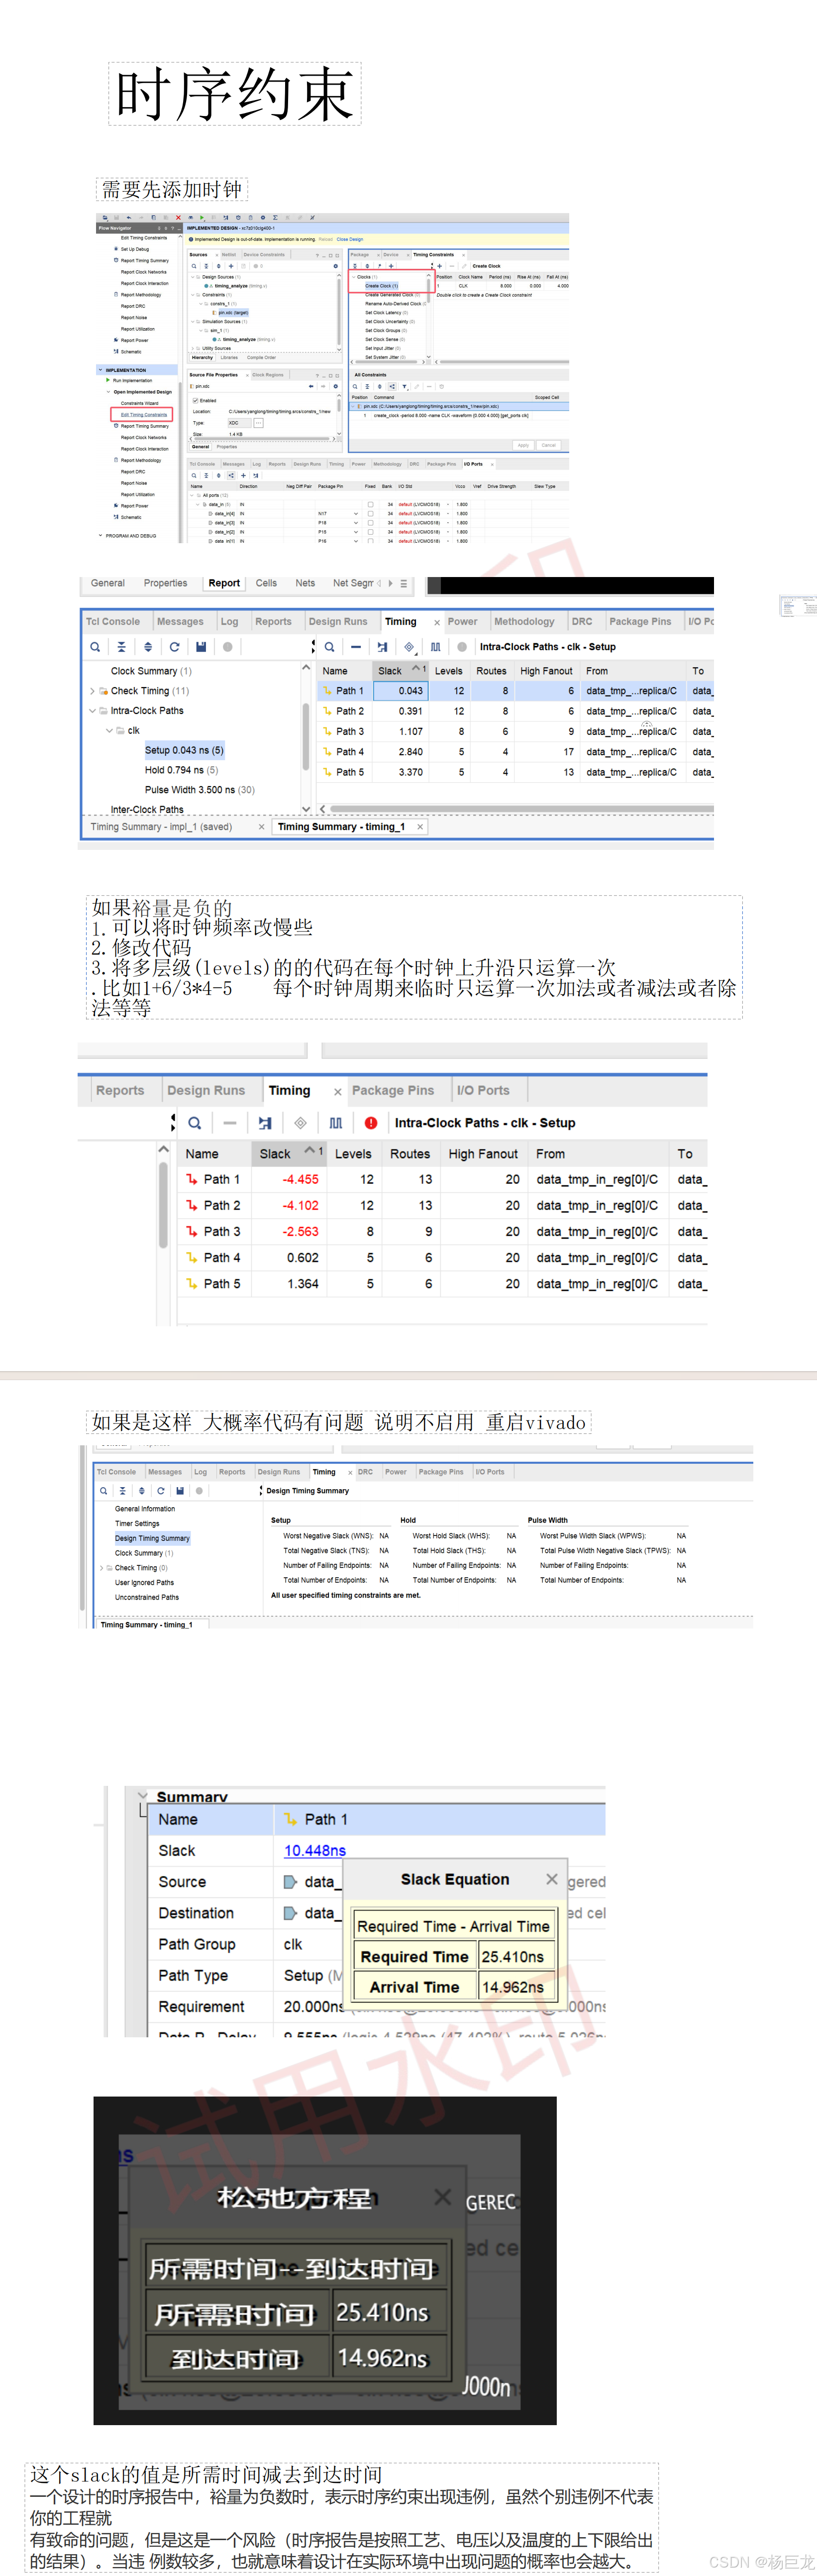The width and height of the screenshot is (817, 2576).
Task: Click column chooser icon in the 0.043 slack toolbar
Action: tap(435, 647)
